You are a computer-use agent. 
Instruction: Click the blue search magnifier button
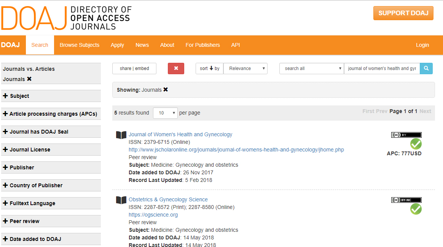(426, 69)
